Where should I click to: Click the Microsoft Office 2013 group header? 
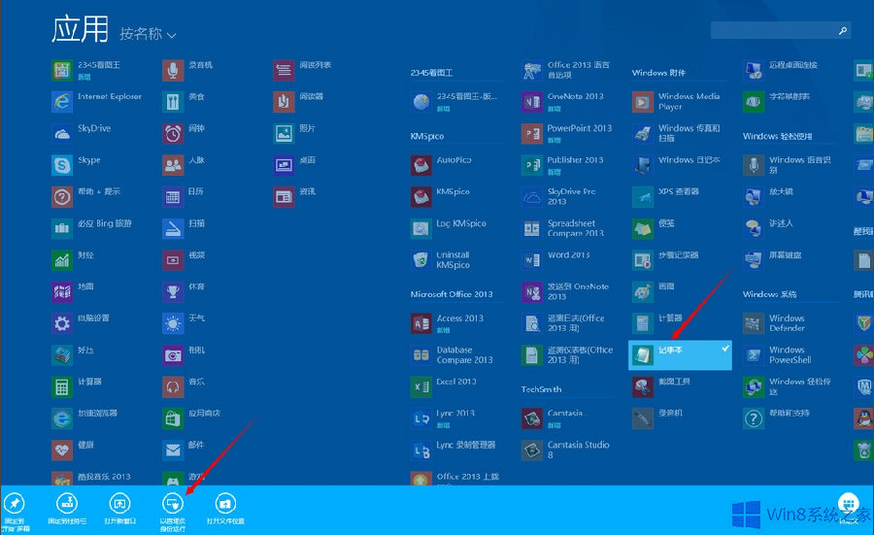(x=452, y=294)
